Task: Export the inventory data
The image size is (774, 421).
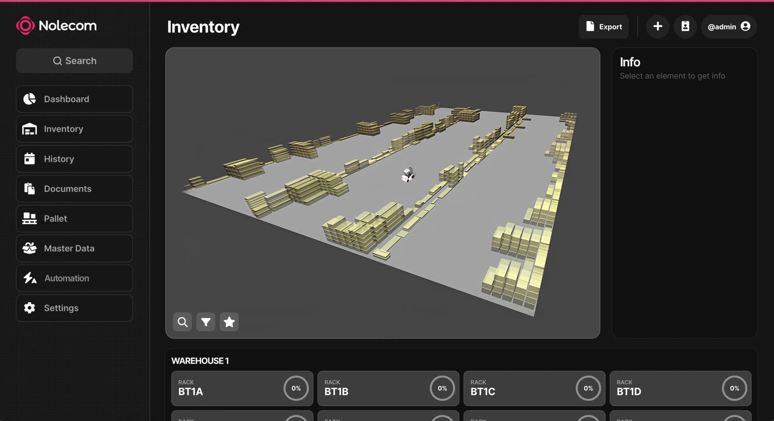Action: 603,27
